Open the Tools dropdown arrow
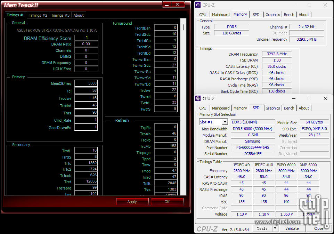 pyautogui.click(x=275, y=228)
